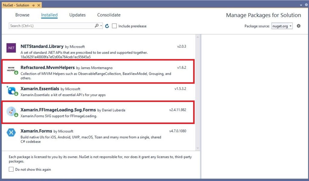Click version v1.6.2 of Refractored.MvvmHelpers

point(181,68)
